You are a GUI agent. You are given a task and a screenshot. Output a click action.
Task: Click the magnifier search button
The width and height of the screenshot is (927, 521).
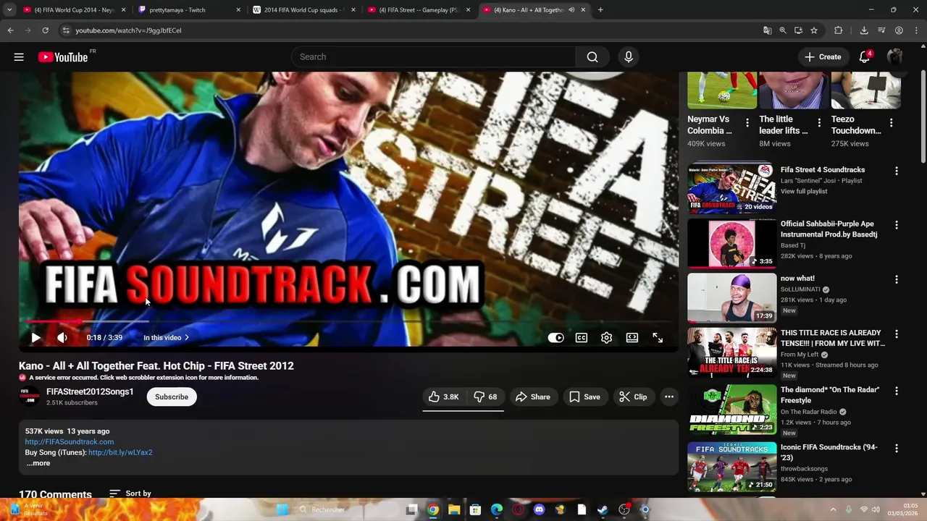coord(592,57)
